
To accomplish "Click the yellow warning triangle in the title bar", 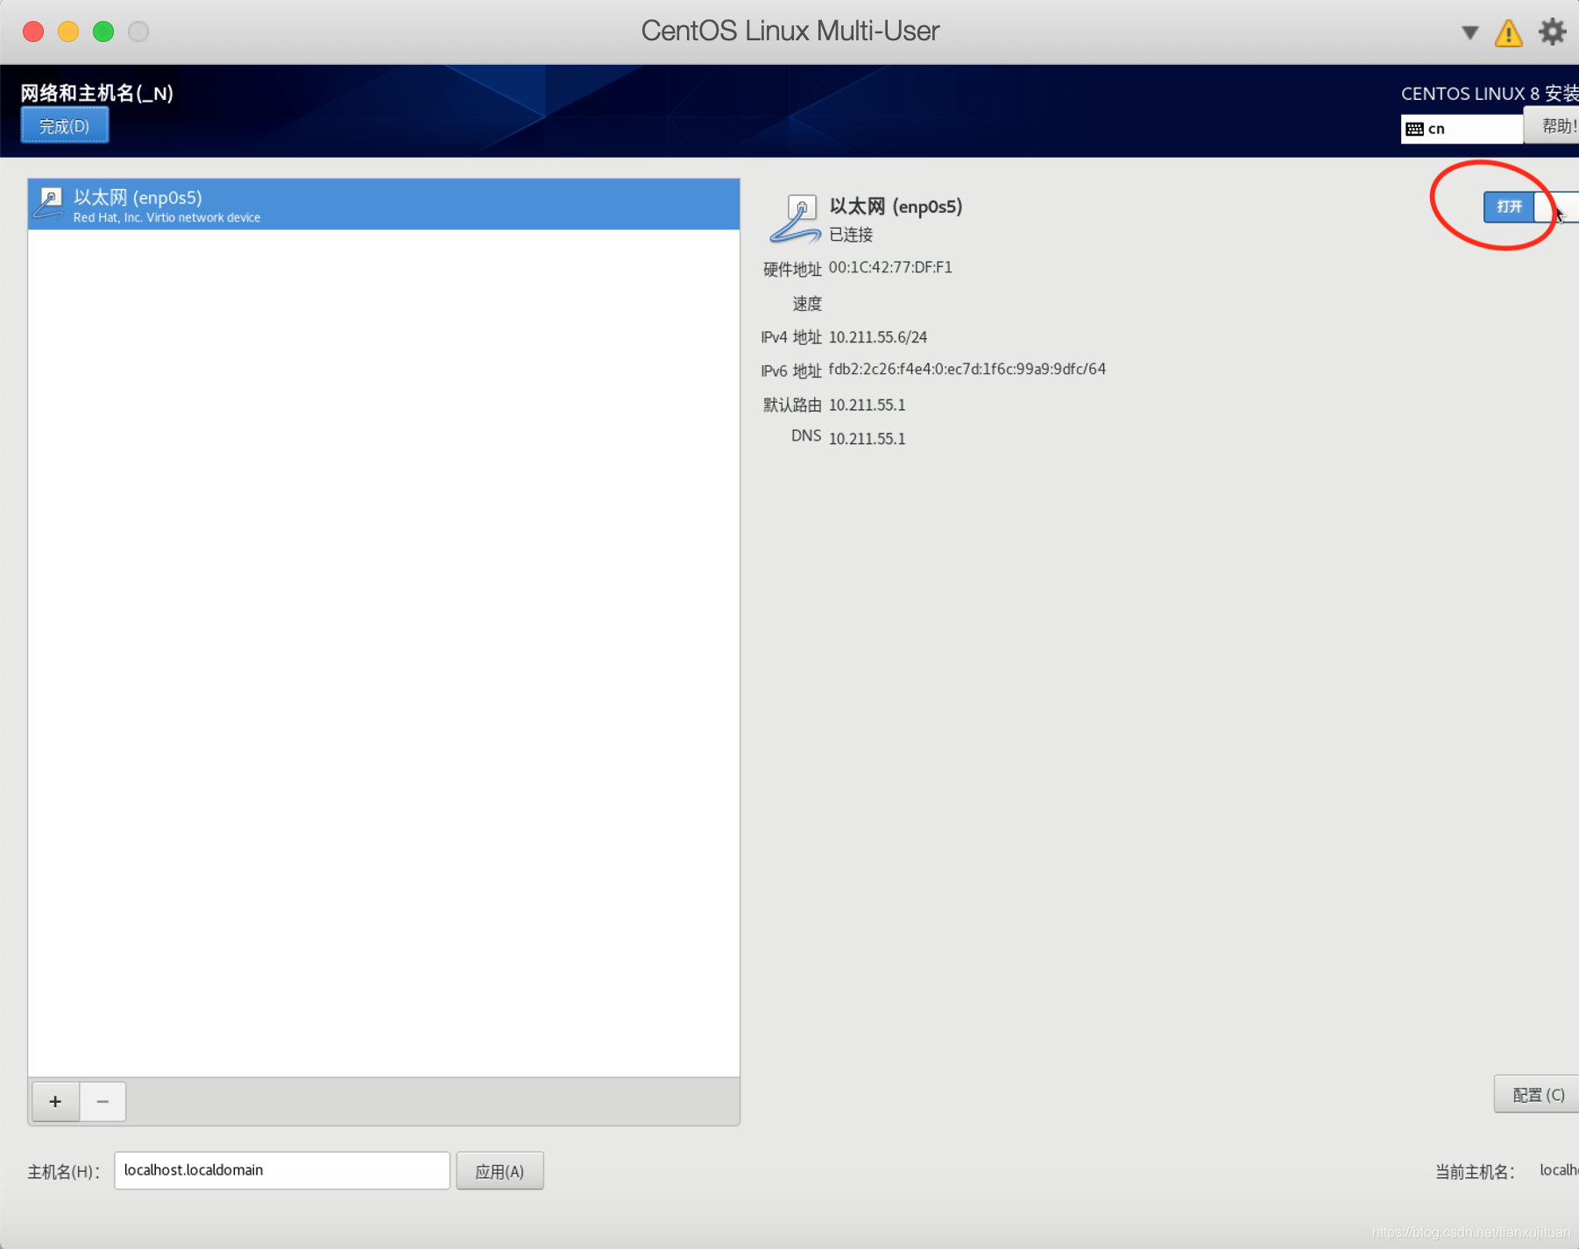I will click(1508, 33).
